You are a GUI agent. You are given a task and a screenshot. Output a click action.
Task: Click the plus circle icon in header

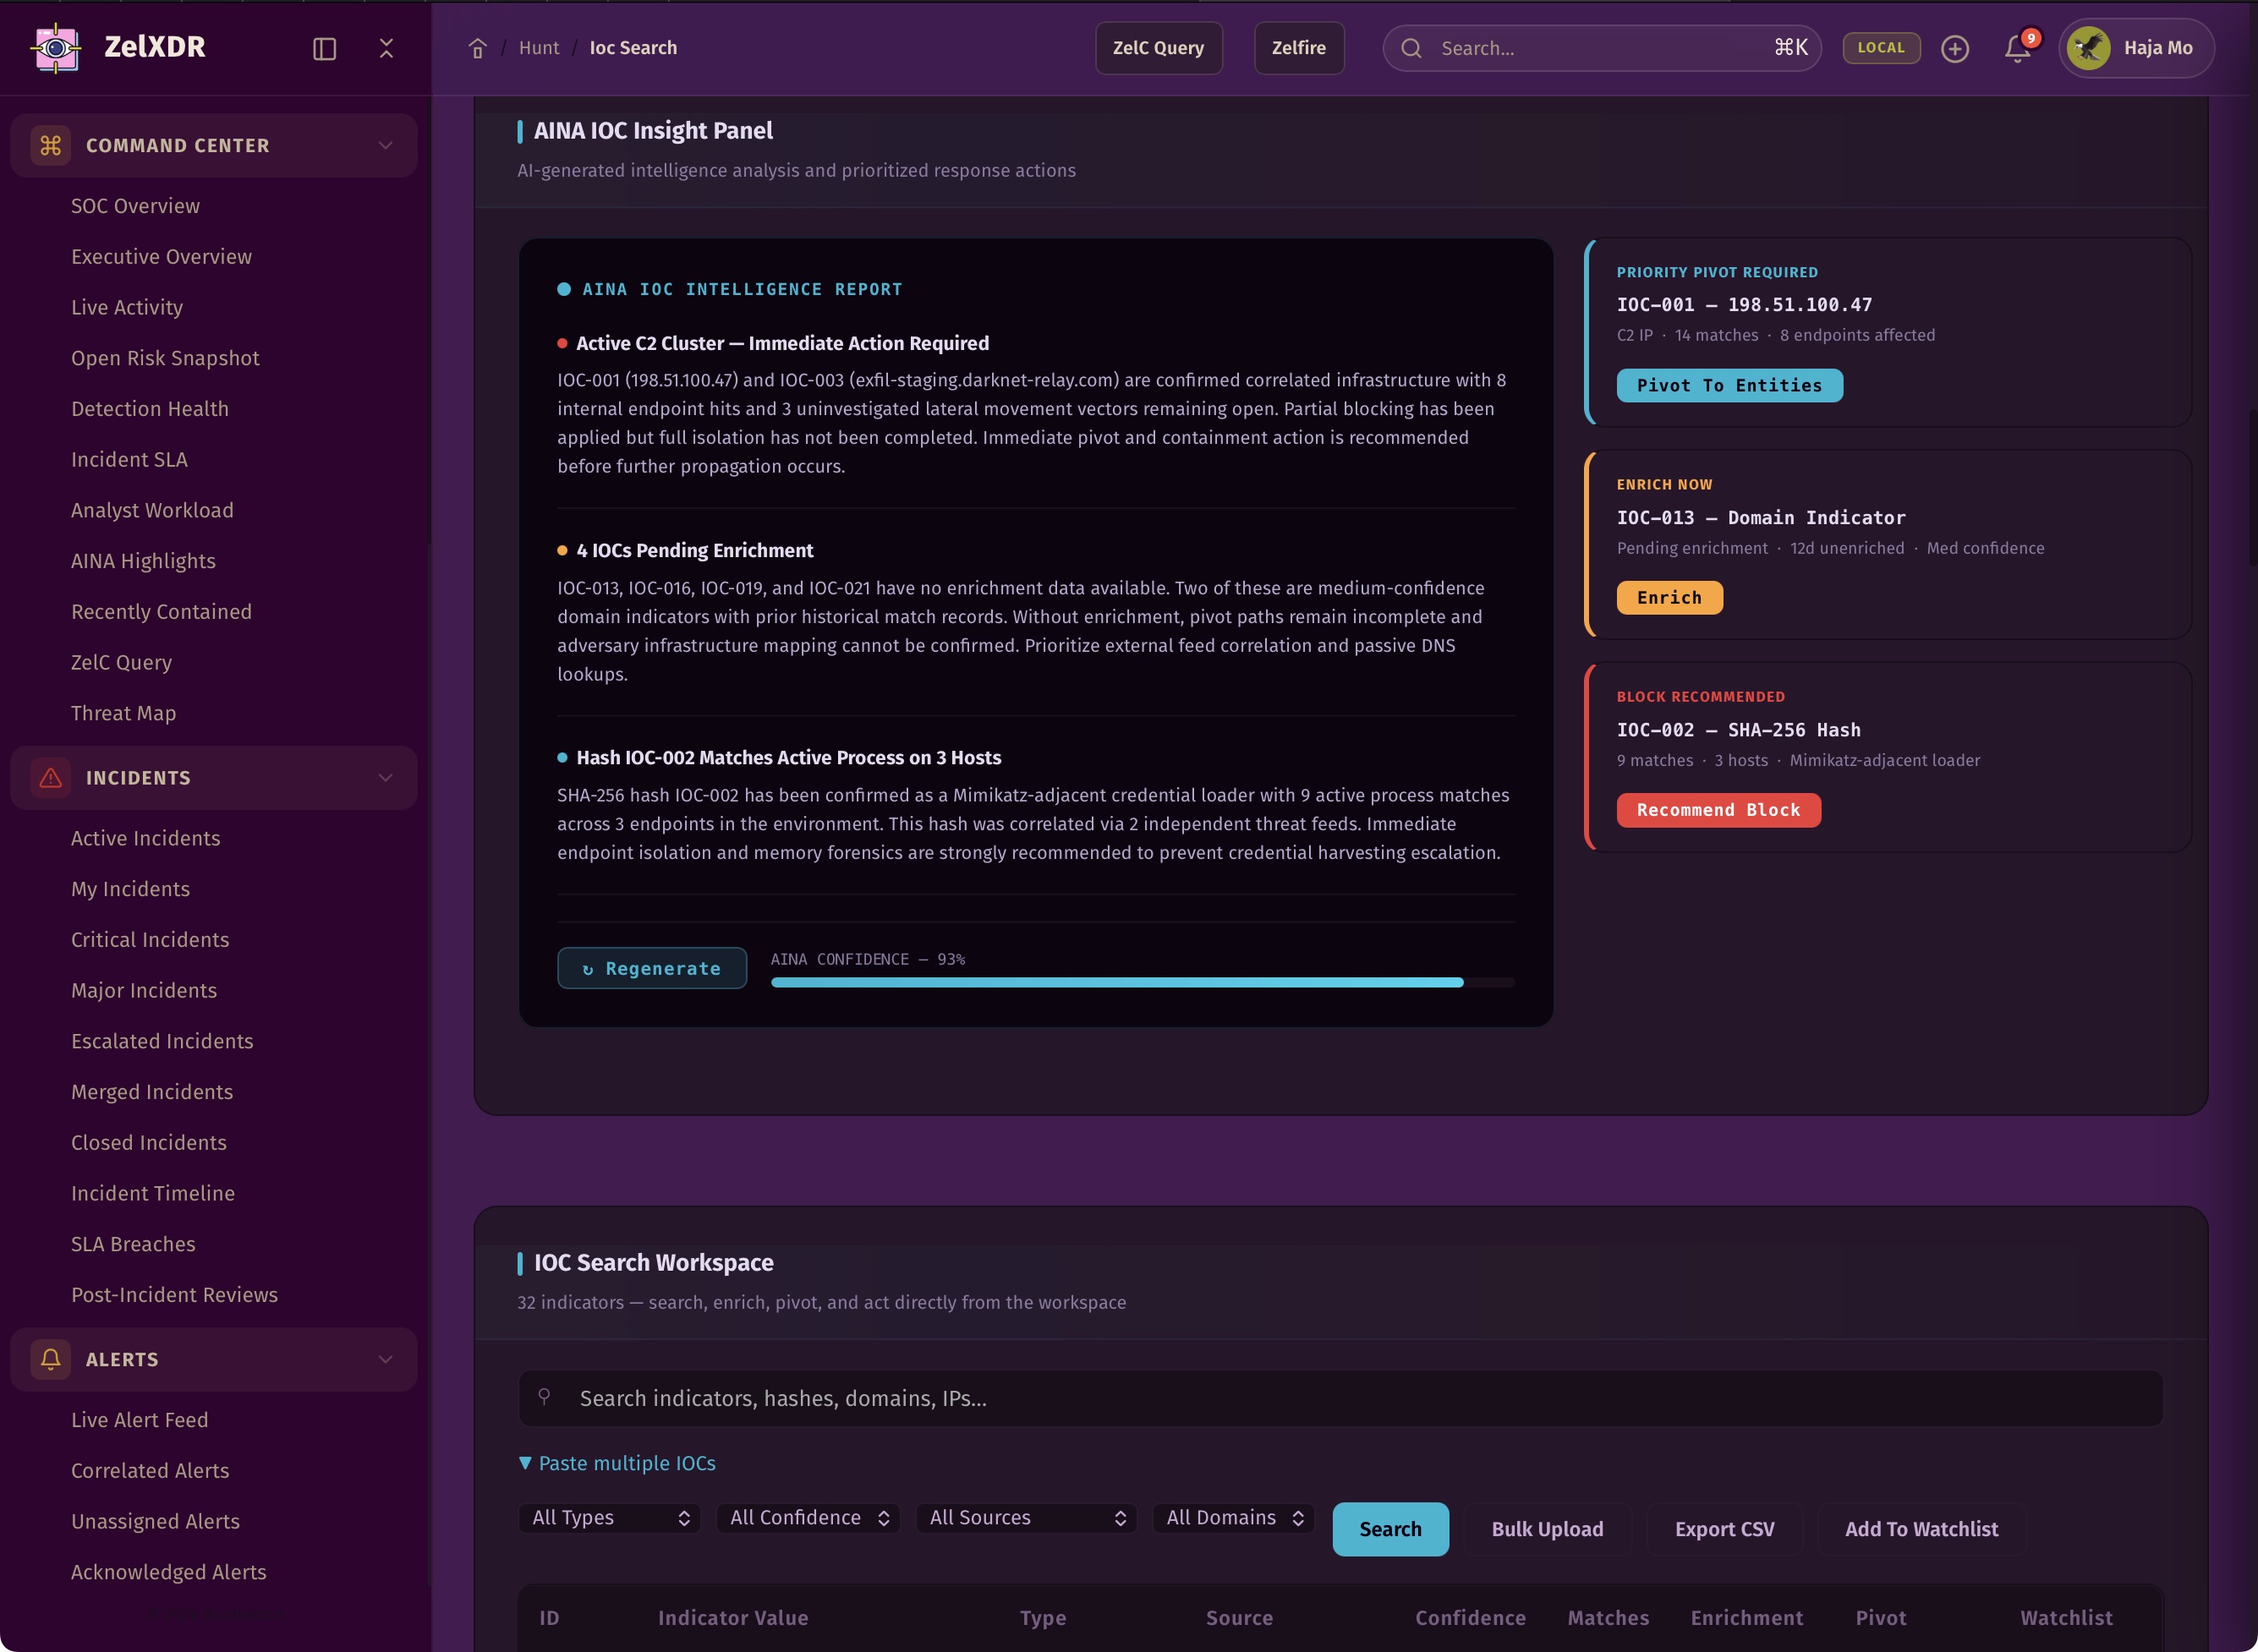pos(1954,48)
